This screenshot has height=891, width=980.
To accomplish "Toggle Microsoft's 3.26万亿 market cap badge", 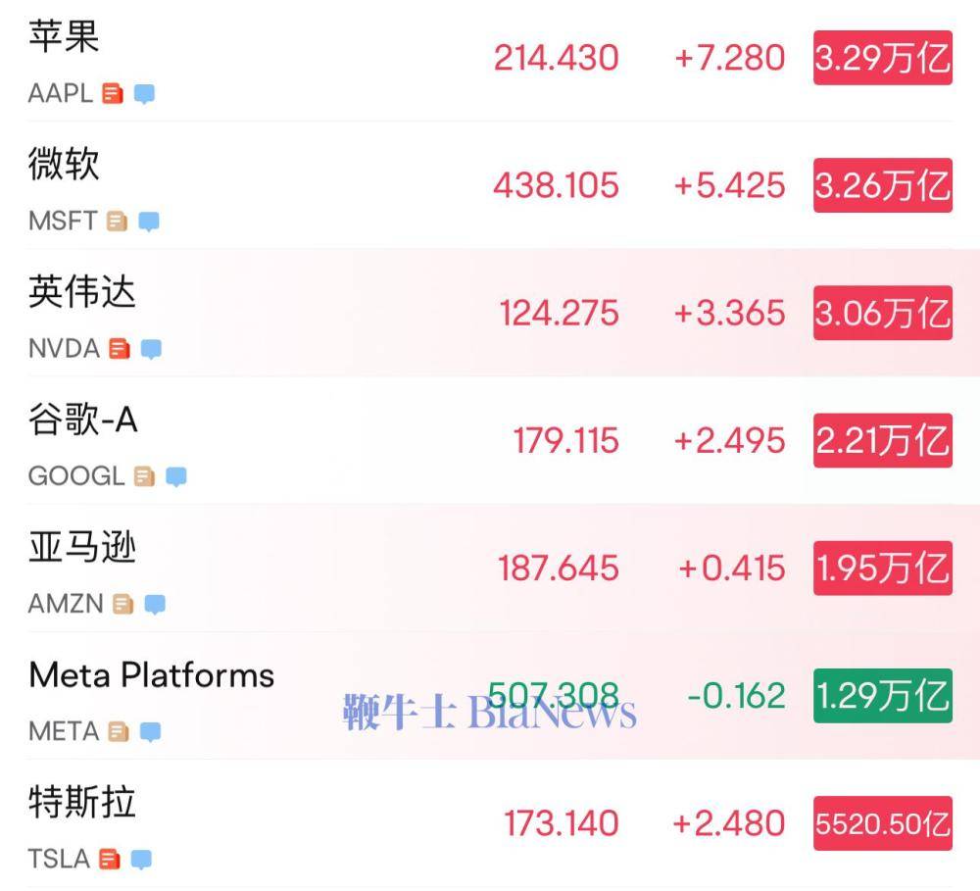I will click(x=883, y=185).
